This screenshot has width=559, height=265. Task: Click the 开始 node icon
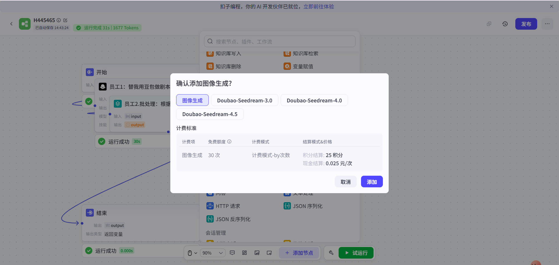click(90, 72)
